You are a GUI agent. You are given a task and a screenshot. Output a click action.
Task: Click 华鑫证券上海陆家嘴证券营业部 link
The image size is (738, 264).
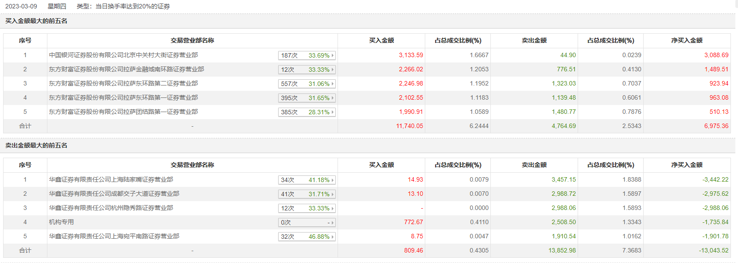(111, 179)
